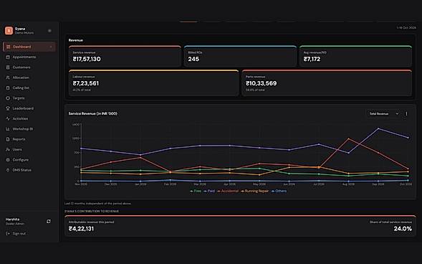Collapse the sidebar using the top toggle icon
Image resolution: width=422 pixels, height=264 pixels.
(49, 31)
